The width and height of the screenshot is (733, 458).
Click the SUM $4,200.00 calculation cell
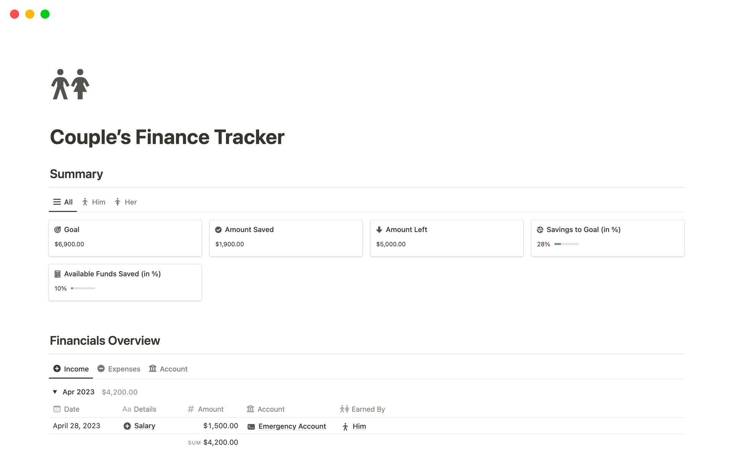pos(213,442)
